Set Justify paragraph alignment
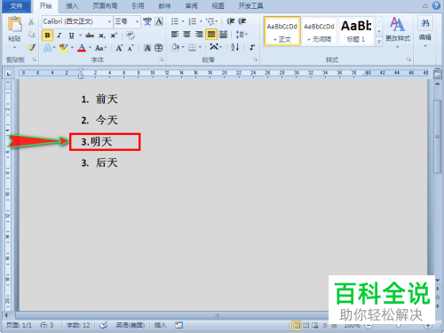 tap(211, 35)
